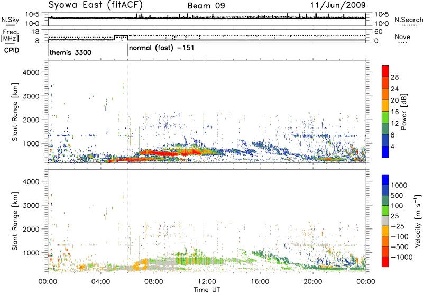Click the 'CPID' row label
The image size is (423, 293).
(12, 50)
